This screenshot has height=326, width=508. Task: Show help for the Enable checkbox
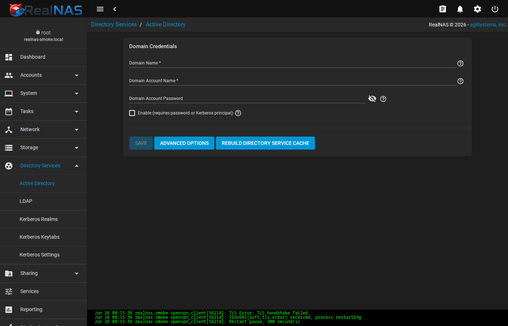coord(238,113)
